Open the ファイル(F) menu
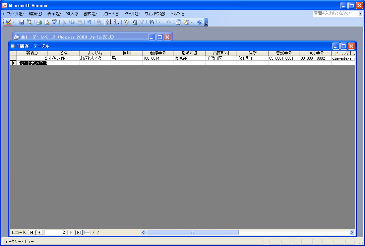The width and height of the screenshot is (365, 246). coord(15,14)
